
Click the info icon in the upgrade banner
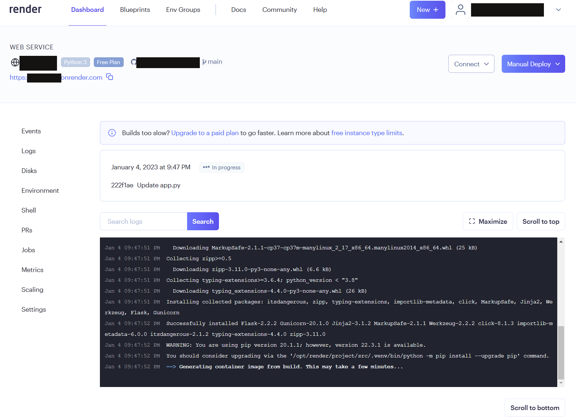(x=112, y=133)
